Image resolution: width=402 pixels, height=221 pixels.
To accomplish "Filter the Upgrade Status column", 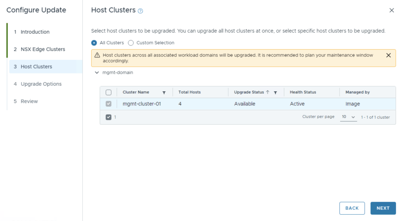I will tap(275, 92).
